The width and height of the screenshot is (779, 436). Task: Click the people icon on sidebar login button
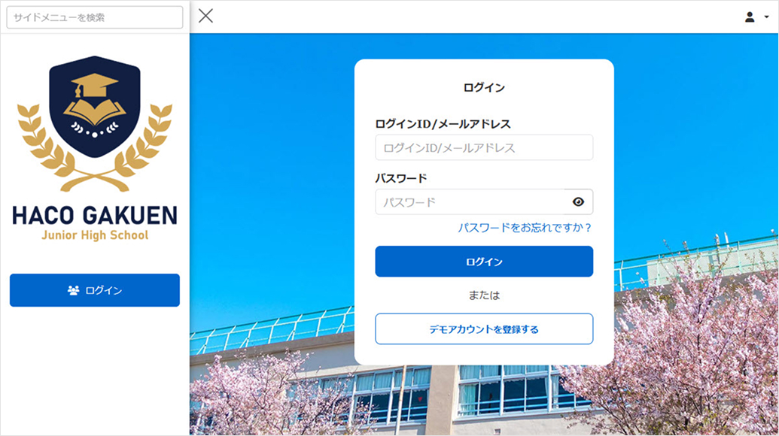[73, 290]
